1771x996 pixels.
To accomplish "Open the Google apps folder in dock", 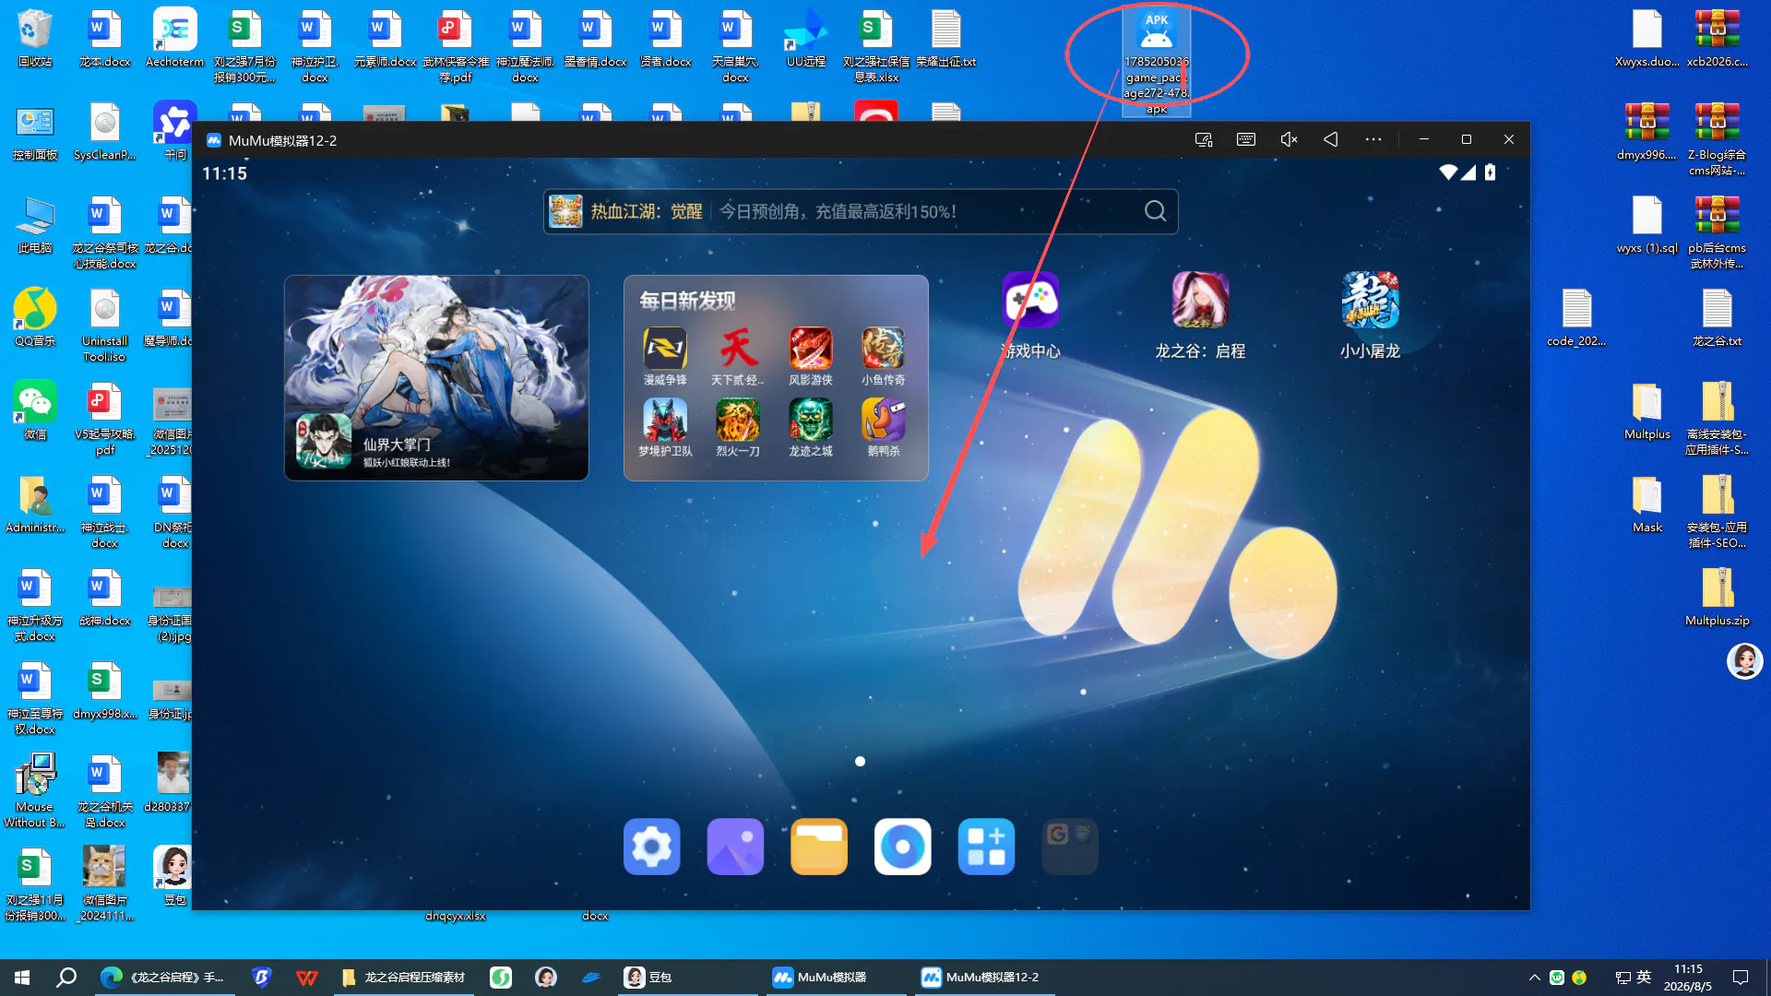I will (x=1070, y=847).
